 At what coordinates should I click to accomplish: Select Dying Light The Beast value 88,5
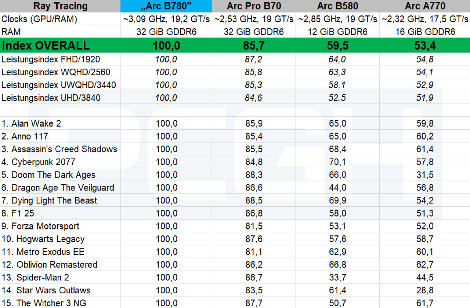coord(254,200)
